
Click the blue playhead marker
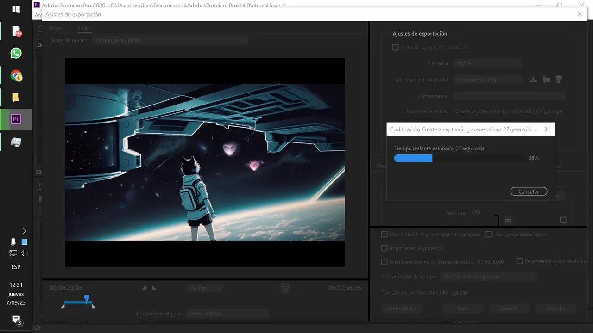point(87,298)
